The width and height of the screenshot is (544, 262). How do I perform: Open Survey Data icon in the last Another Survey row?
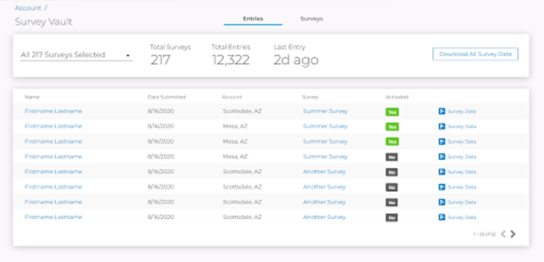pos(441,217)
